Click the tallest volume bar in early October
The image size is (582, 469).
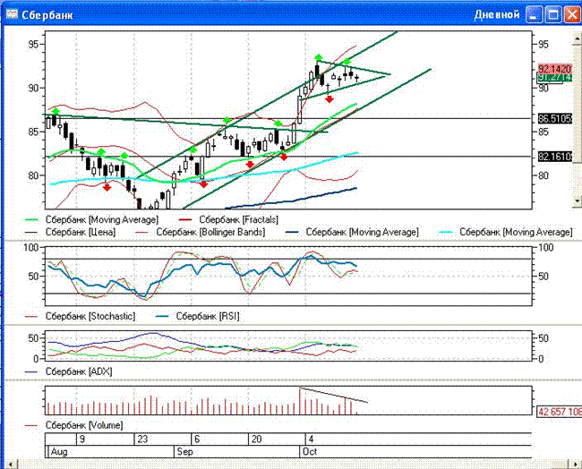pos(300,401)
